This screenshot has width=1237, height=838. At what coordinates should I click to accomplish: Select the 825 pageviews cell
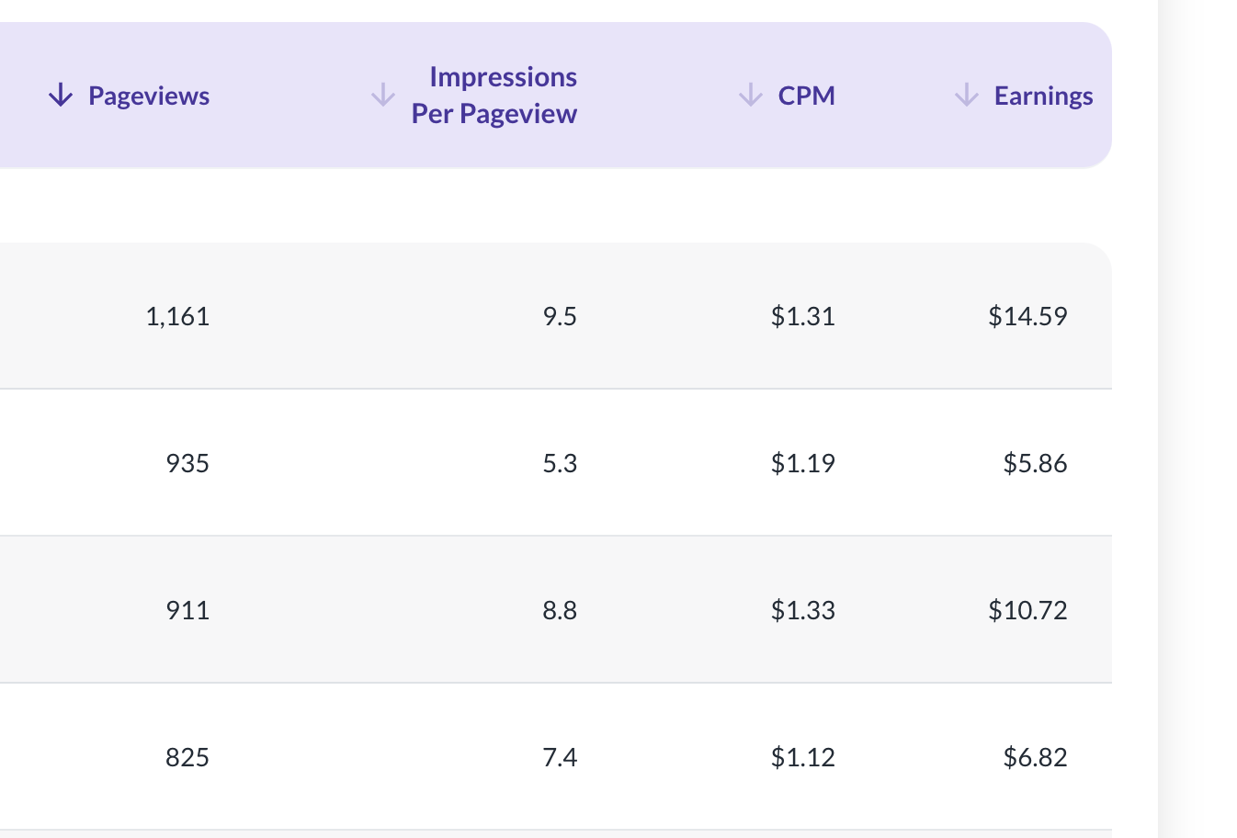[187, 757]
